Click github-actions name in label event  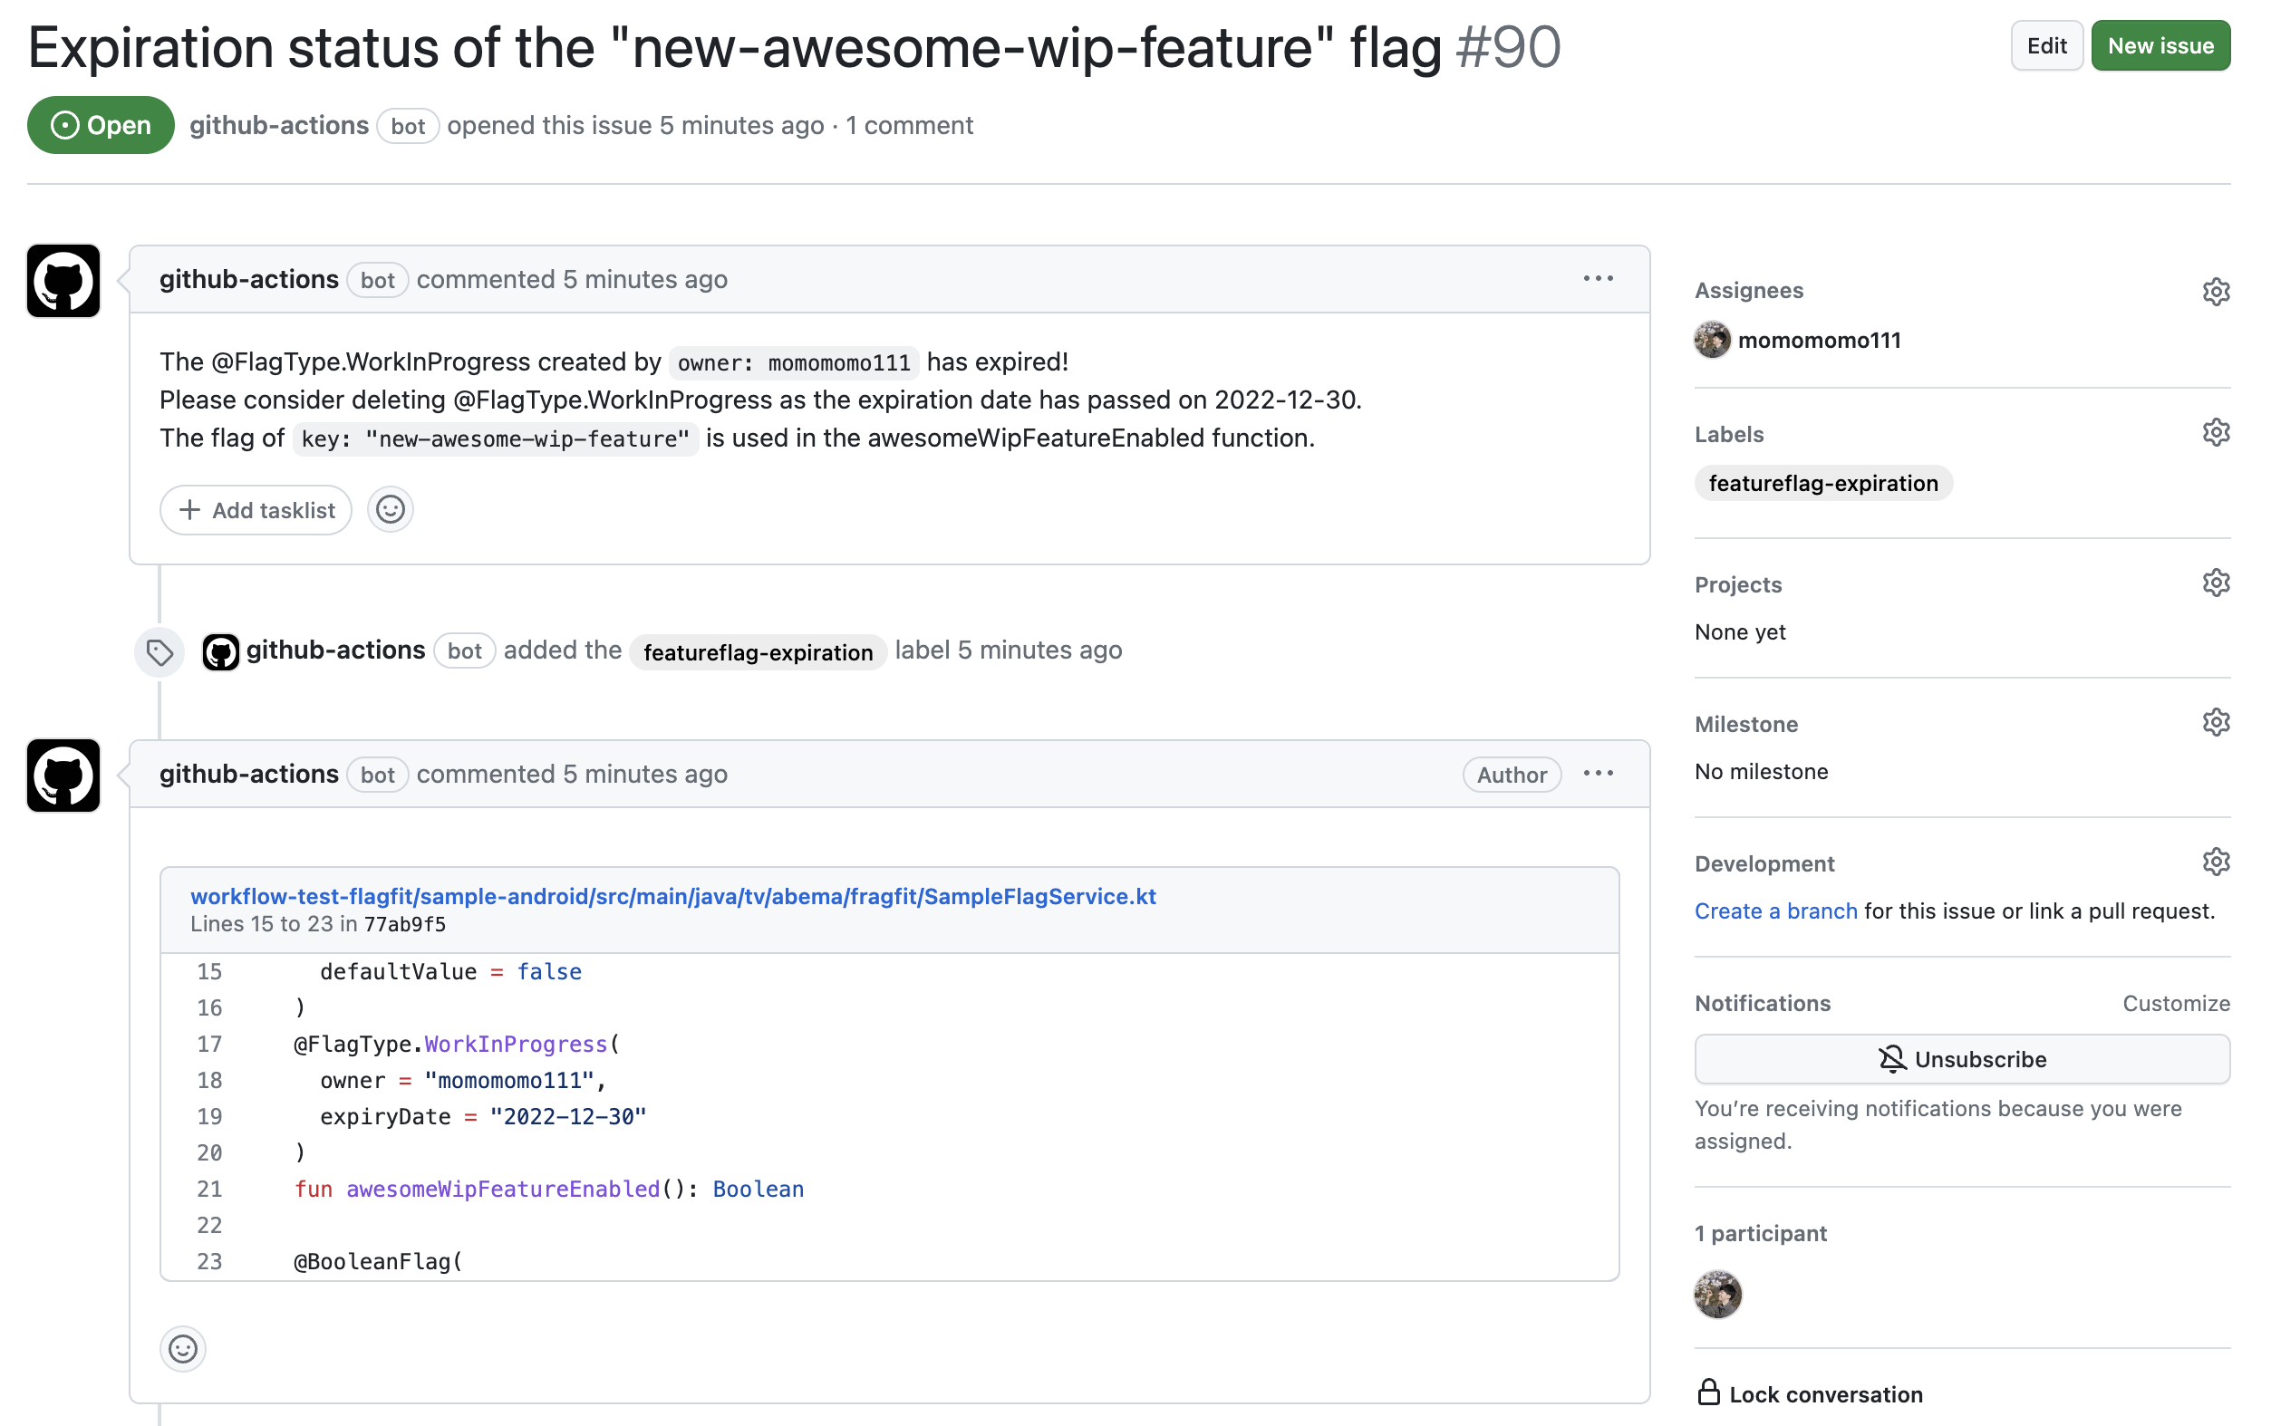(335, 650)
